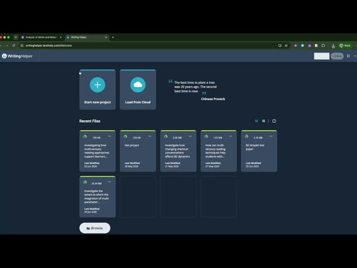Open the Work profile menu
Screen dimensions: 357x268
pyautogui.click(x=345, y=46)
